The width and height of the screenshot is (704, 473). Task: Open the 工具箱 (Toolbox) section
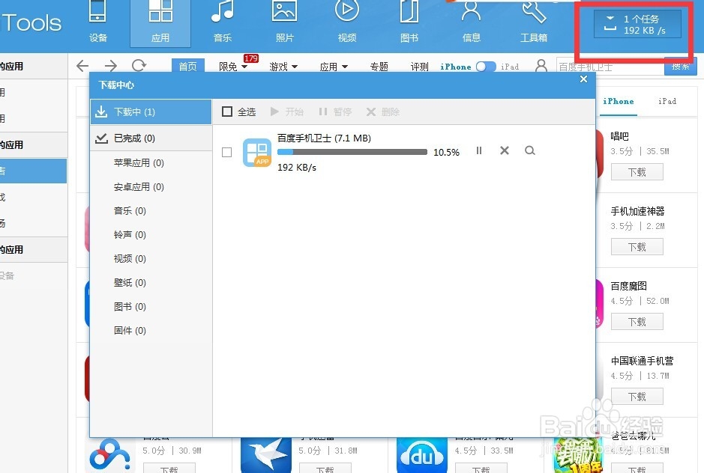point(533,22)
